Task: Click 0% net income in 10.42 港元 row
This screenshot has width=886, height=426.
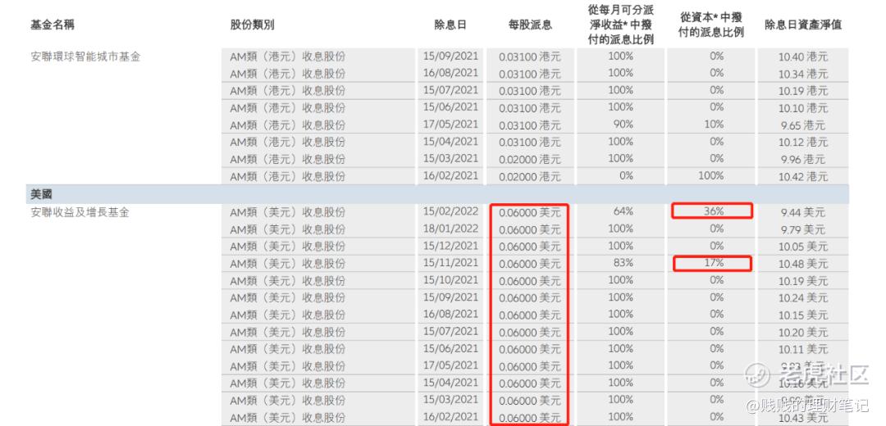Action: 625,175
